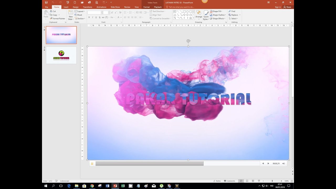Click the video playback progress bar
Image resolution: width=336 pixels, height=189 pixels.
coord(178,164)
